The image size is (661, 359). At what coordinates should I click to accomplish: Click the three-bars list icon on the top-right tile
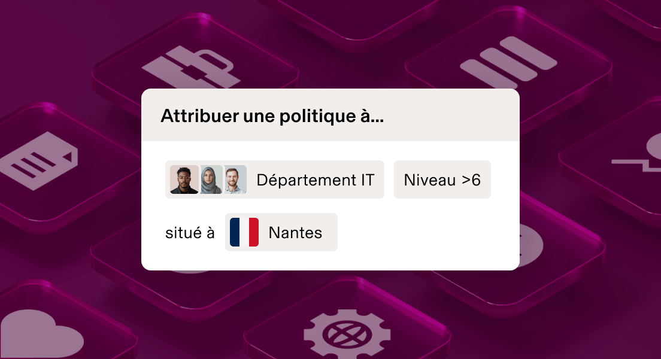[509, 60]
